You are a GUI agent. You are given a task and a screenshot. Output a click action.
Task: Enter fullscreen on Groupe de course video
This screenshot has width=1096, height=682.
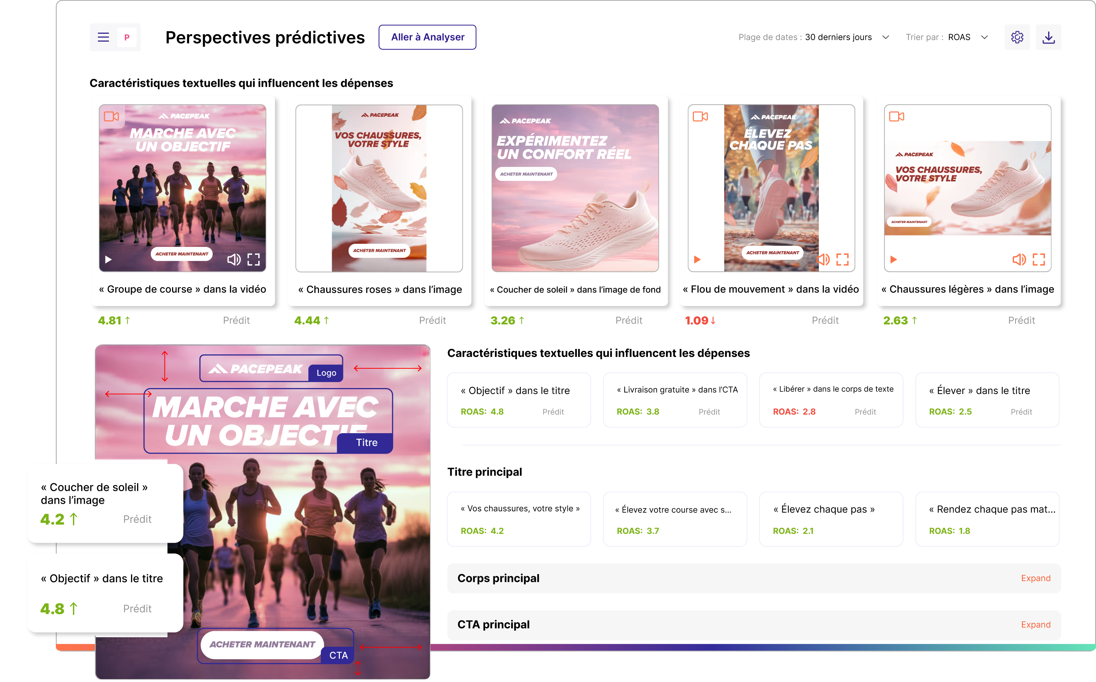point(254,259)
